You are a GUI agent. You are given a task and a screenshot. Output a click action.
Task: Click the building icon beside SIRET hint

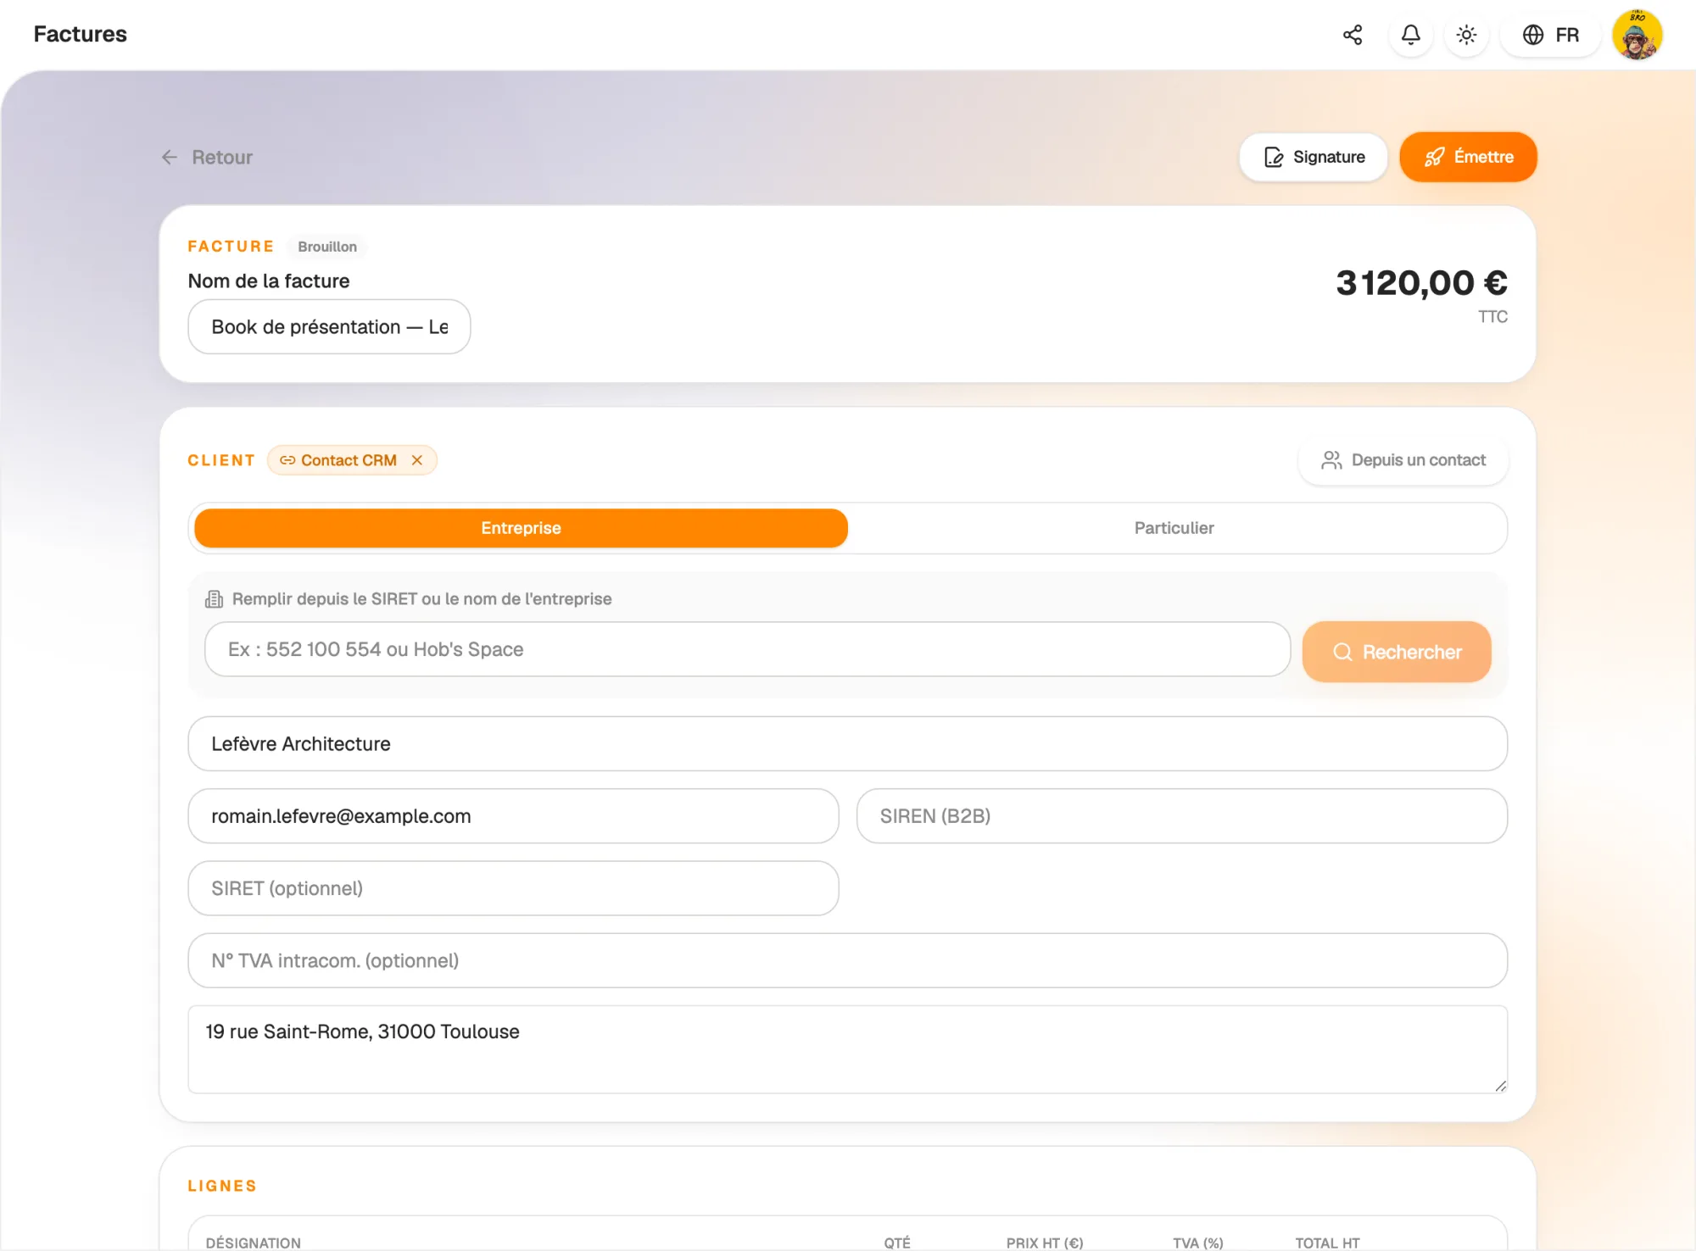pyautogui.click(x=214, y=599)
